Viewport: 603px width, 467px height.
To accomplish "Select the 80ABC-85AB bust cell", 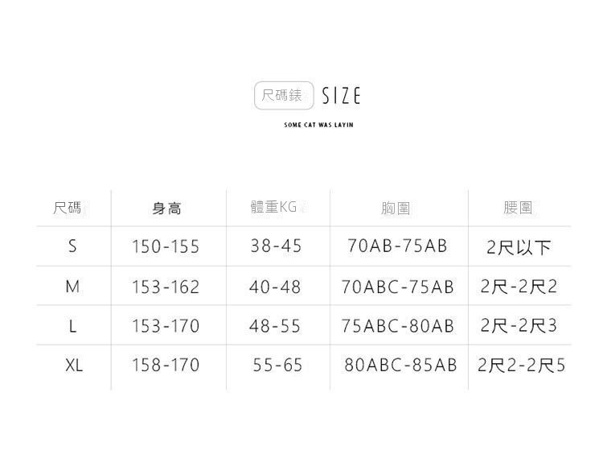I will point(400,366).
